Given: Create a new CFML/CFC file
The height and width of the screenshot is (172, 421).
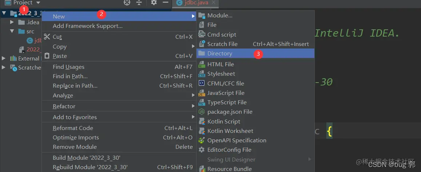Looking at the screenshot, I should [255, 83].
